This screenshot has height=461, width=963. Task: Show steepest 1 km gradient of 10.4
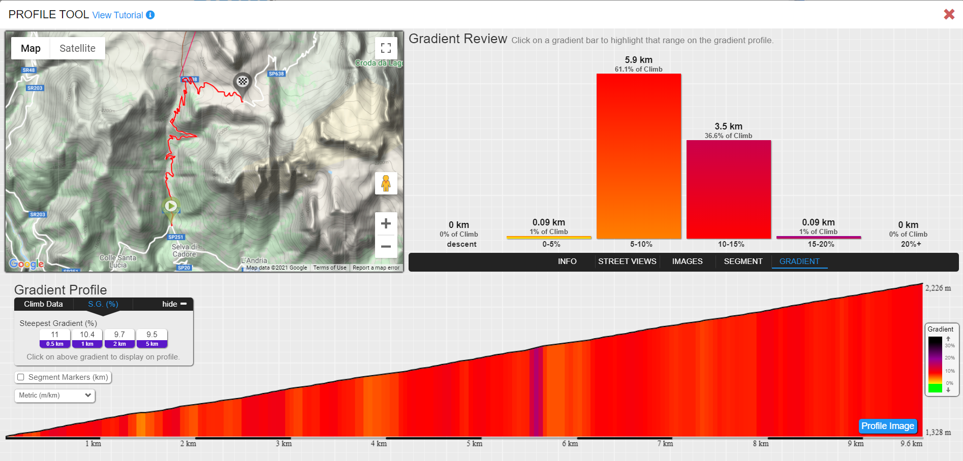(x=87, y=339)
